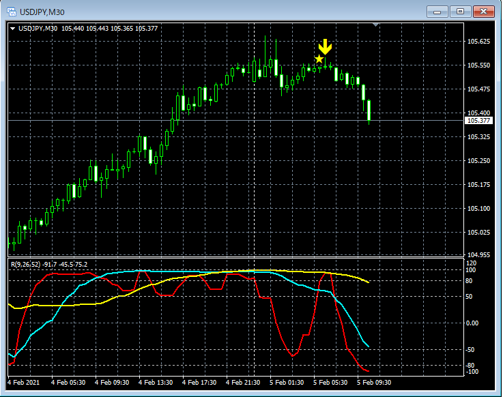Screen dimensions: 503x397
Task: Click the 120 level on indicator scale
Action: point(471,263)
